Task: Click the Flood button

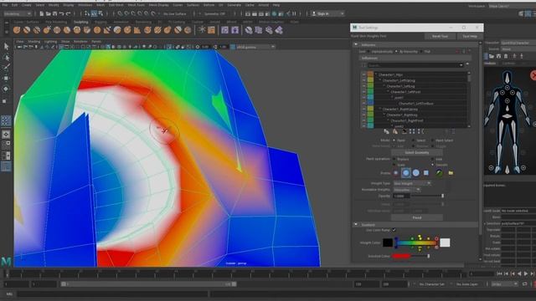Action: pyautogui.click(x=417, y=217)
